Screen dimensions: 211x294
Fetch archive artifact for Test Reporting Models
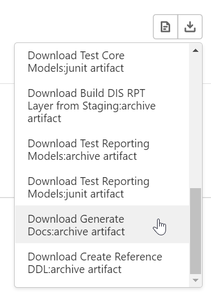point(102,150)
